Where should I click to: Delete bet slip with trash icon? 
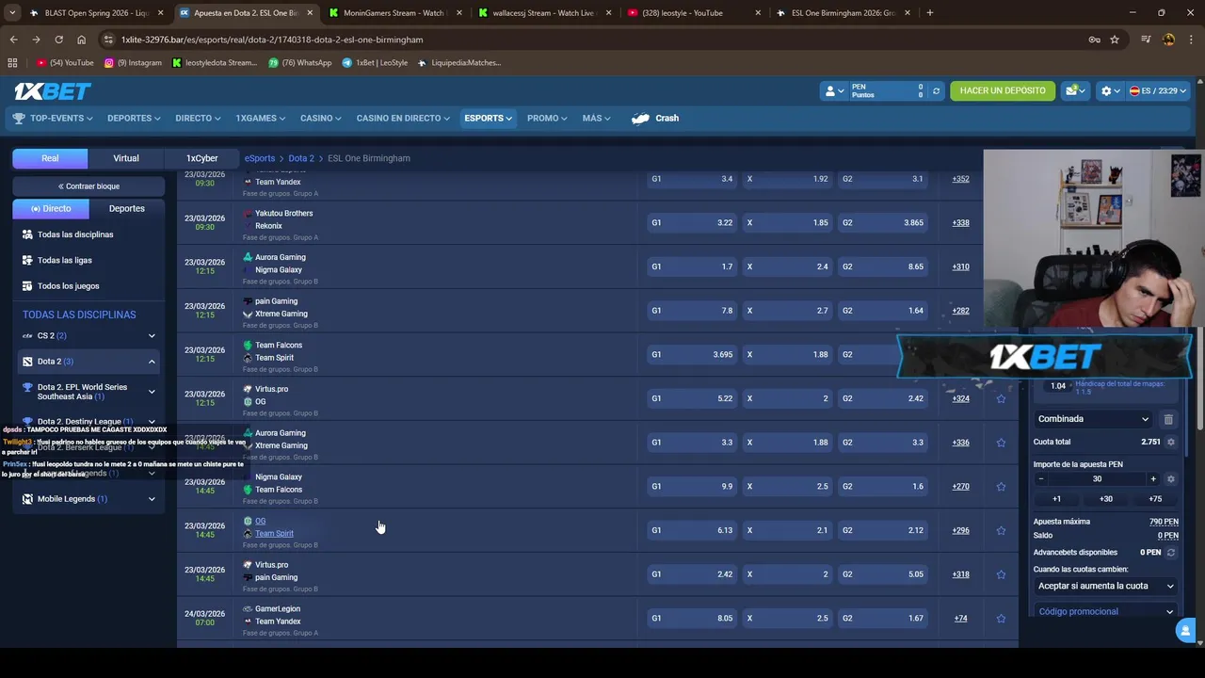(x=1168, y=419)
